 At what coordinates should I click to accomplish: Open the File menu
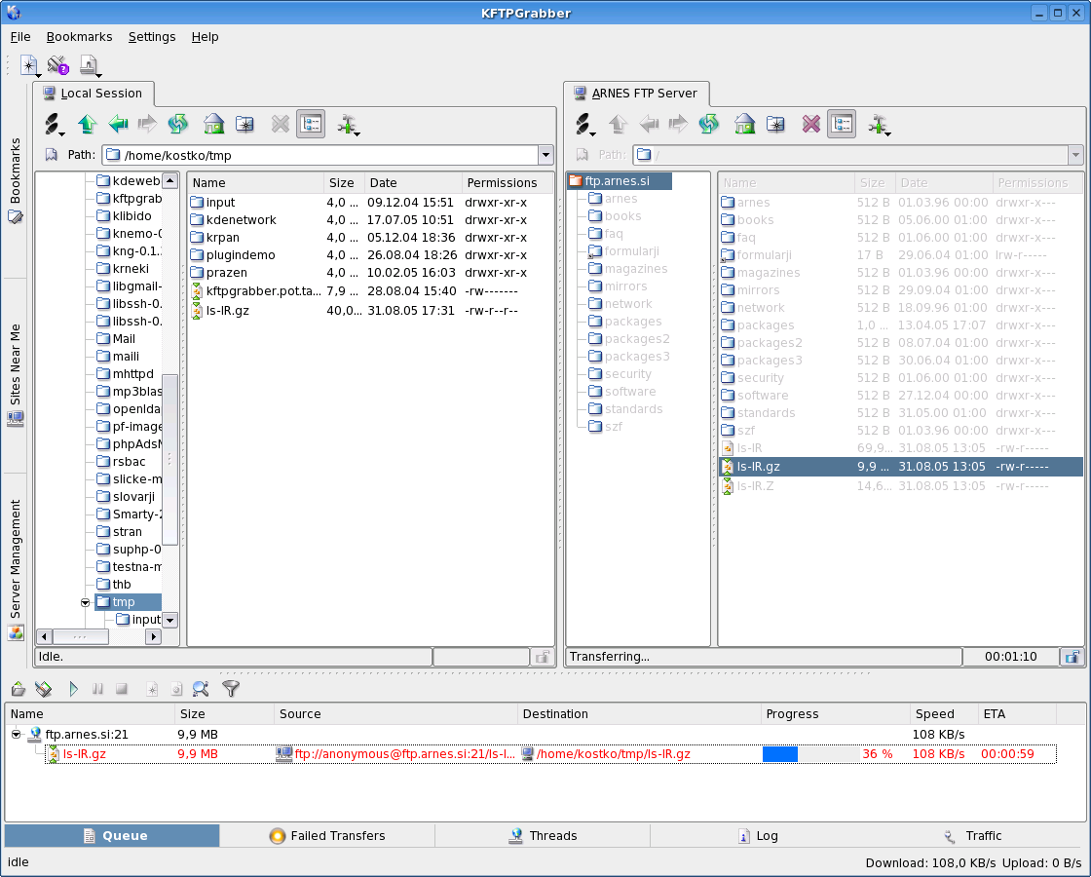click(20, 37)
